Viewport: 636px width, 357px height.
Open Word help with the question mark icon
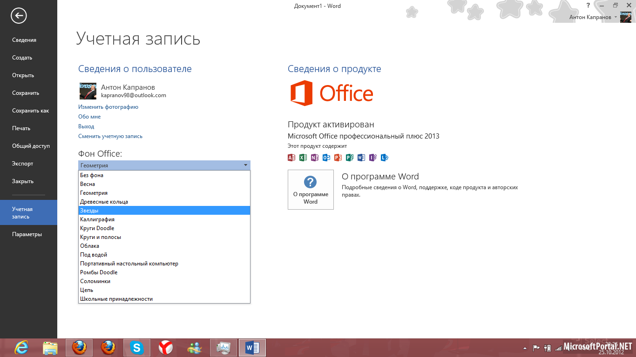pos(588,5)
